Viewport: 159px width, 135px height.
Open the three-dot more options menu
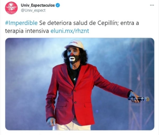point(152,5)
